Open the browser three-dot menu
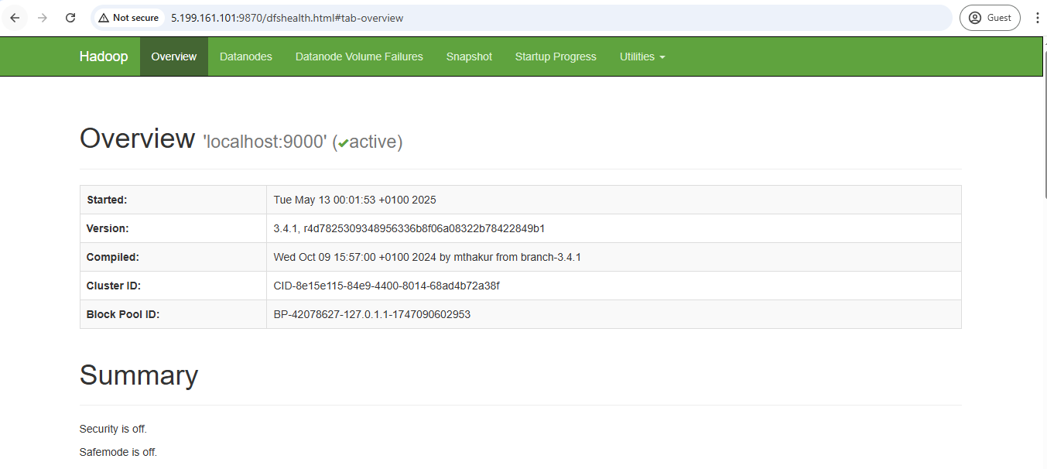The image size is (1047, 469). pos(1037,18)
